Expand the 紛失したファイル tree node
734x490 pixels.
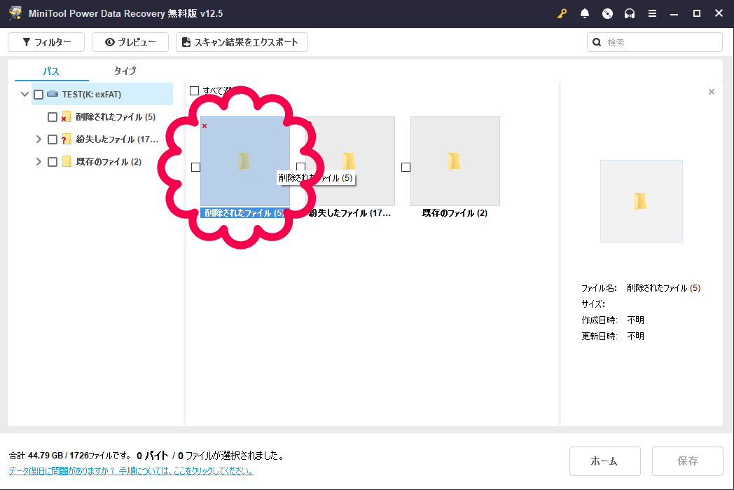39,139
